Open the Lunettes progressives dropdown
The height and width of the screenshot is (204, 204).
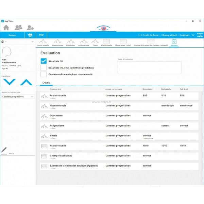[18, 97]
